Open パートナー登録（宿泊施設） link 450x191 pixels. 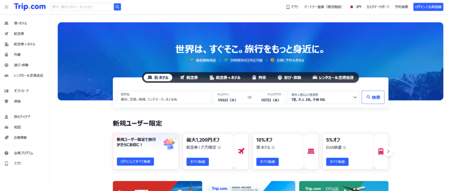(324, 7)
